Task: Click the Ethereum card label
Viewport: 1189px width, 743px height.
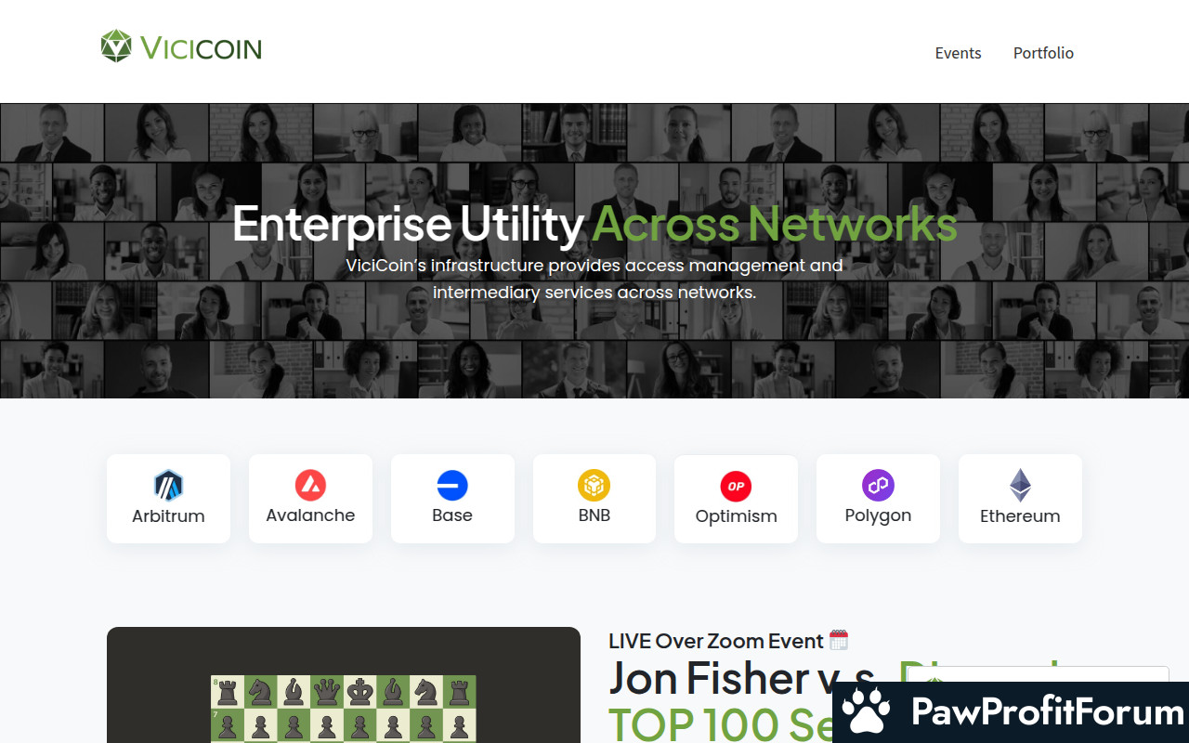Action: click(x=1020, y=516)
